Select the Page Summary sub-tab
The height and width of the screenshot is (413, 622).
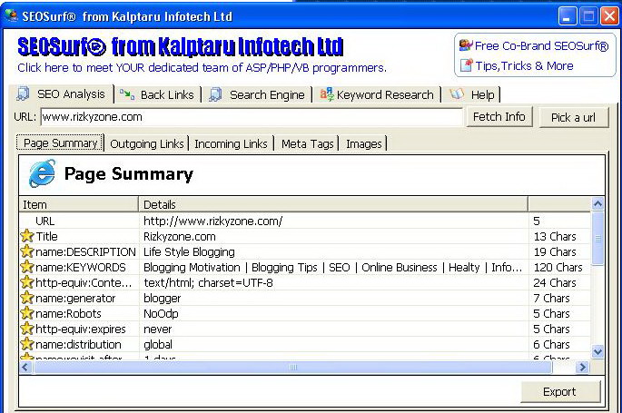click(60, 143)
